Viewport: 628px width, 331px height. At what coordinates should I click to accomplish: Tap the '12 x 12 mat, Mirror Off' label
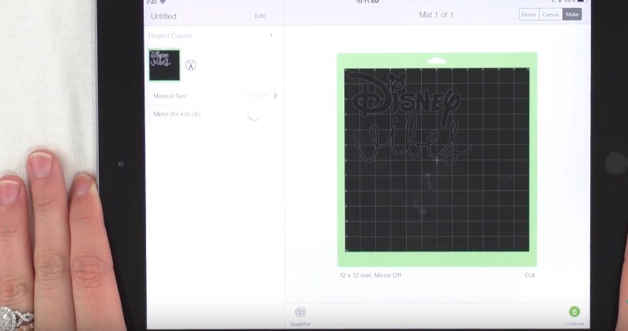coord(370,275)
